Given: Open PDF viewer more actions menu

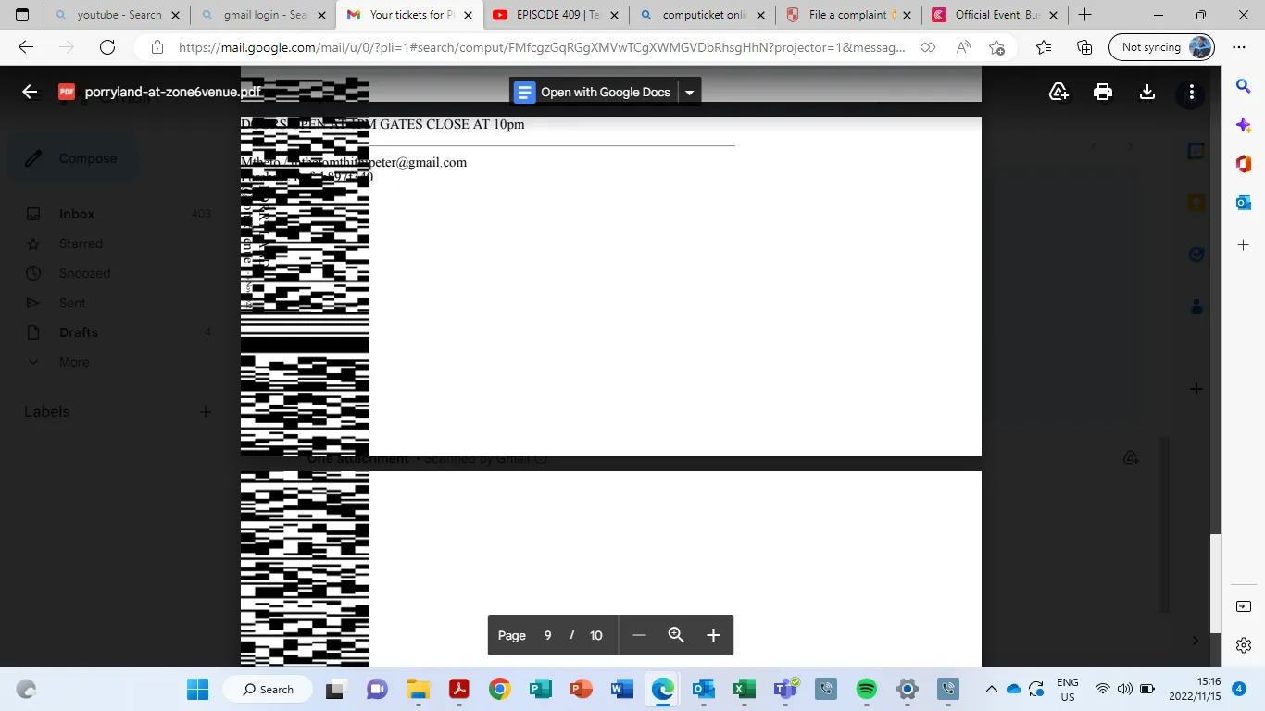Looking at the screenshot, I should click(1191, 92).
